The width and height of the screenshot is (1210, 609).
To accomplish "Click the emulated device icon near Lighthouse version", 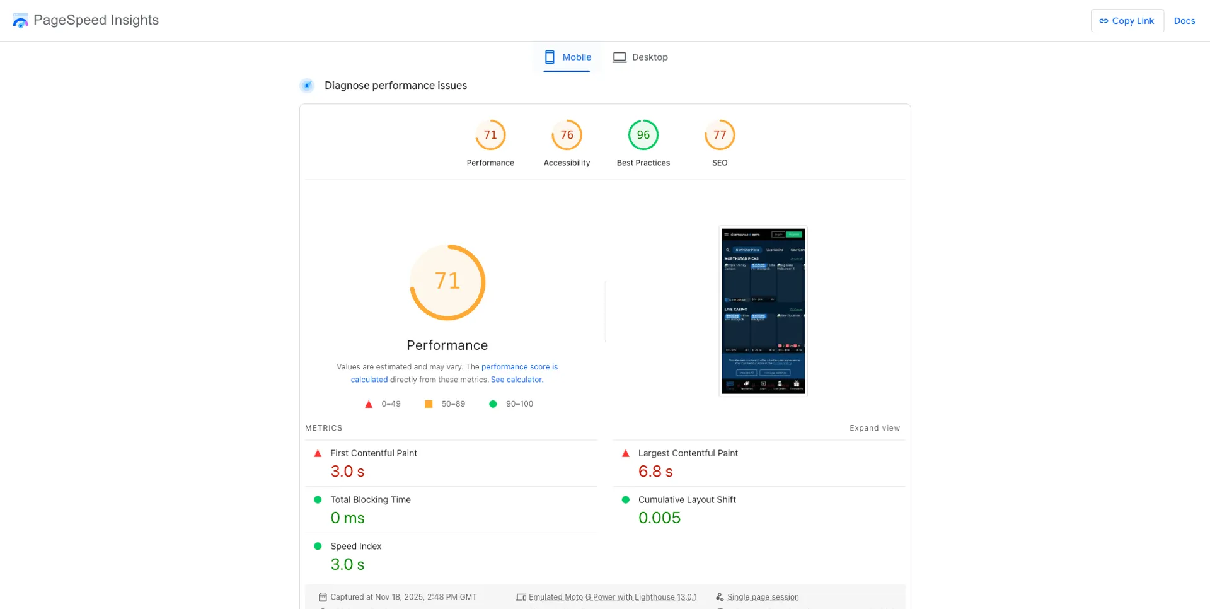I will [521, 596].
